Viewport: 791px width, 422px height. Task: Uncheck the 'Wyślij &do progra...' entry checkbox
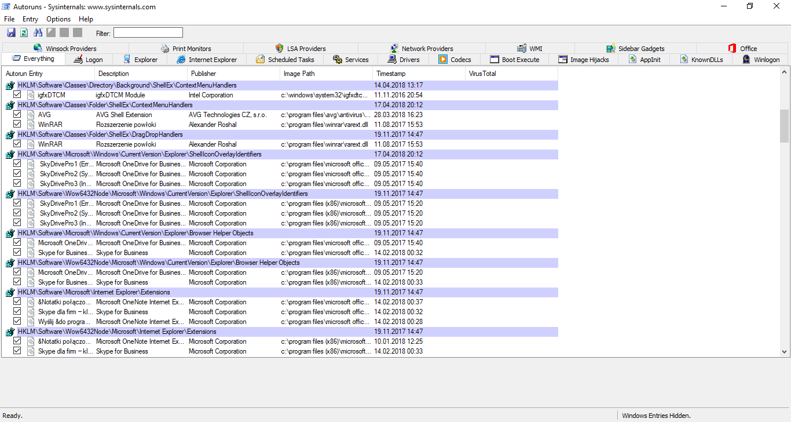[x=17, y=321]
